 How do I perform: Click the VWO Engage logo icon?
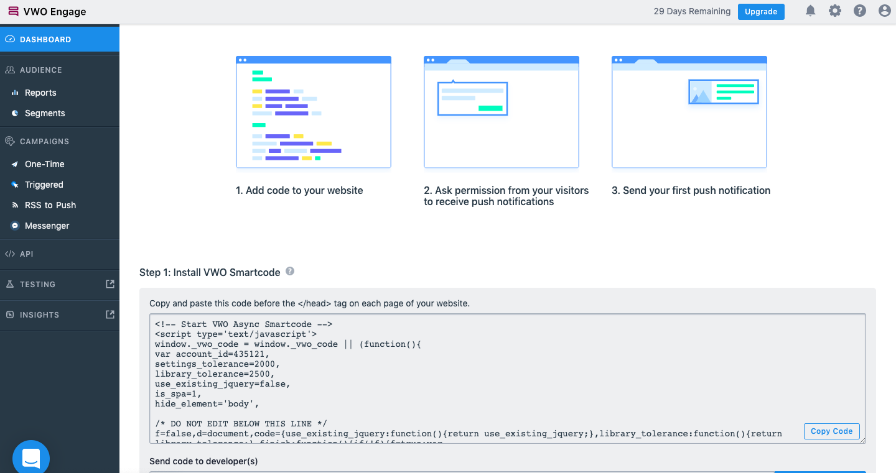click(13, 11)
